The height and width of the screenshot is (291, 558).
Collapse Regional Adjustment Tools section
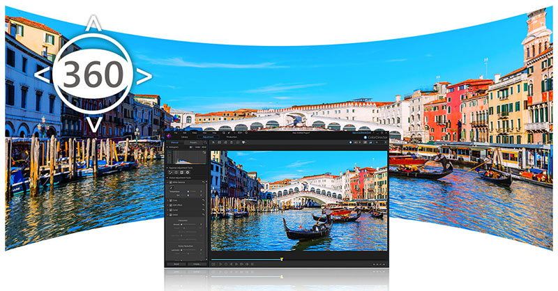click(x=167, y=168)
